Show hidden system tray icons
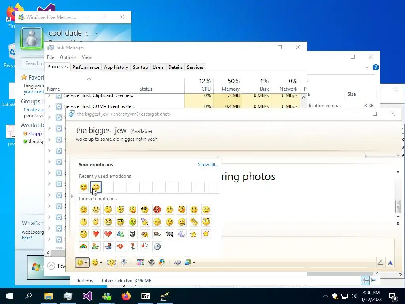The height and width of the screenshot is (304, 405). (x=326, y=296)
